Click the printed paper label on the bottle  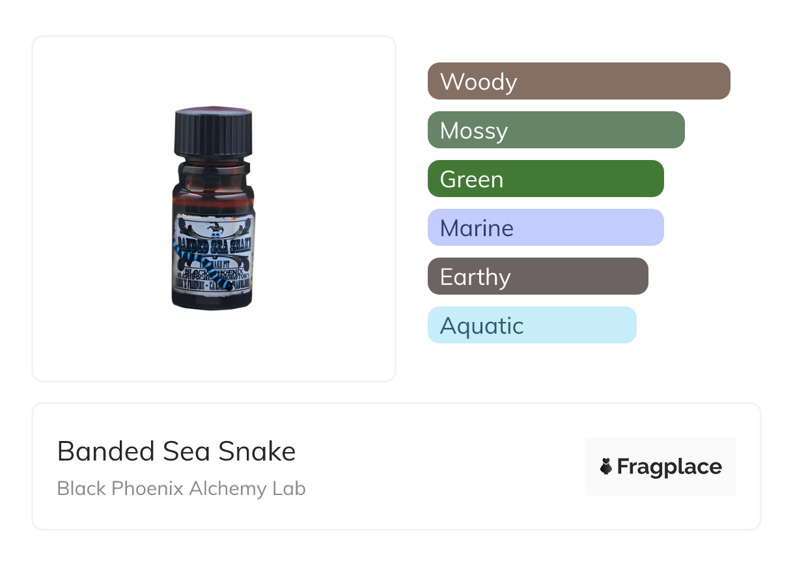(x=214, y=254)
